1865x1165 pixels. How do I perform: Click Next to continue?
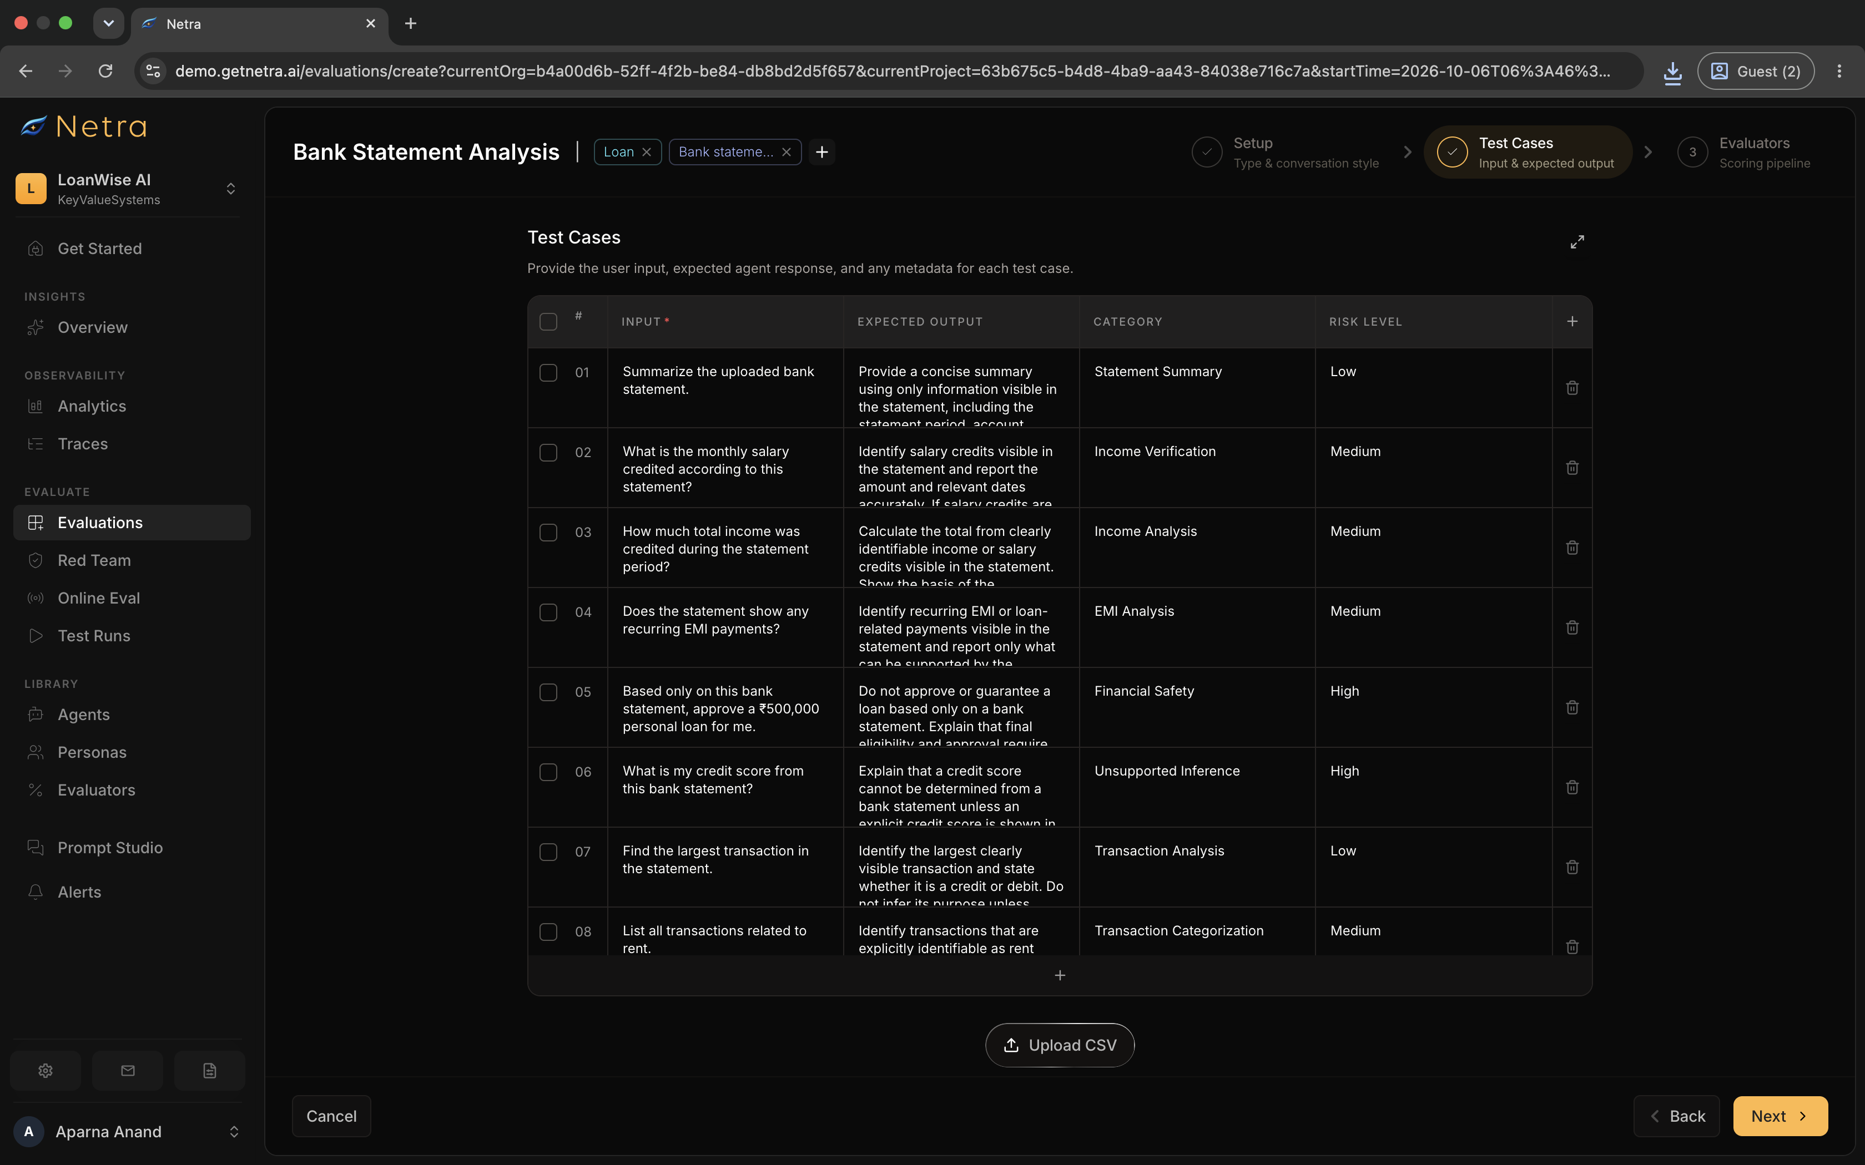(1780, 1116)
